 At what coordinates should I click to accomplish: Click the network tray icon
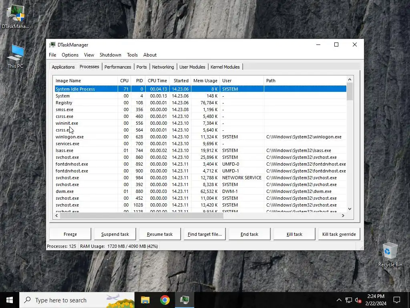(349, 300)
